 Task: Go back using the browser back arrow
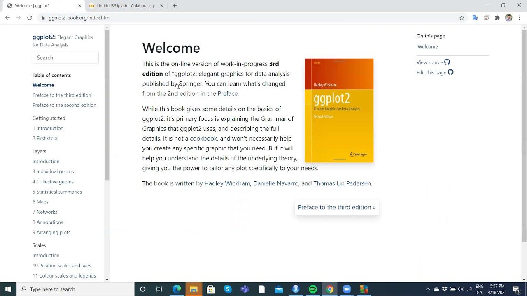(x=7, y=18)
